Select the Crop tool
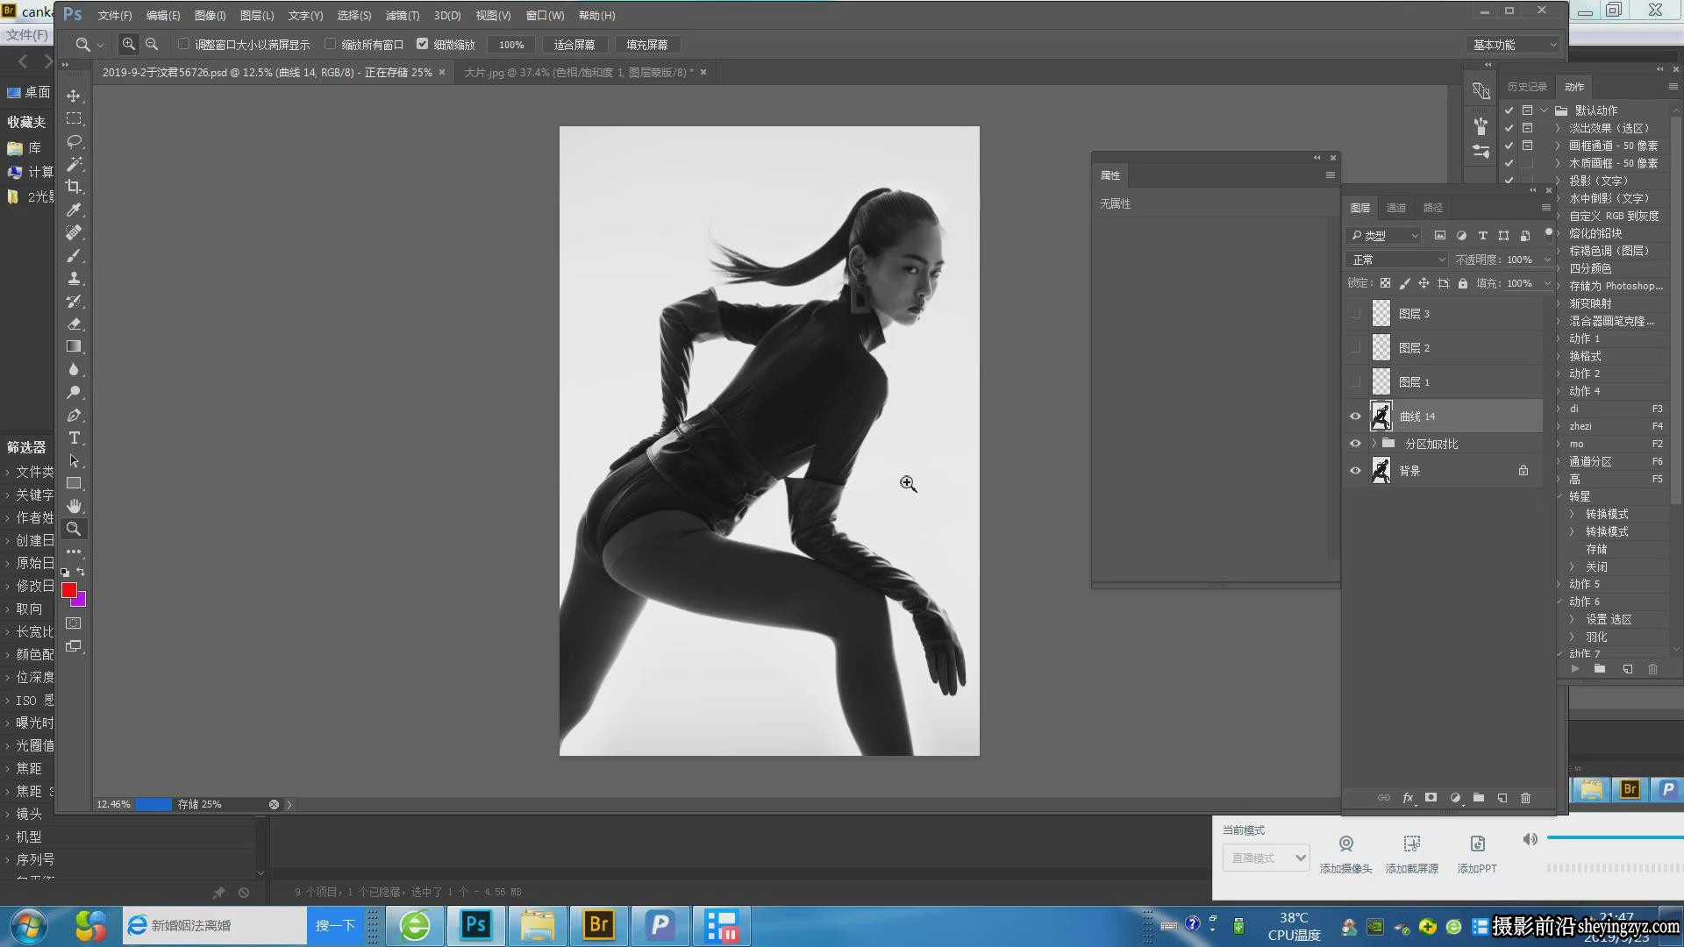The image size is (1684, 947). [74, 187]
